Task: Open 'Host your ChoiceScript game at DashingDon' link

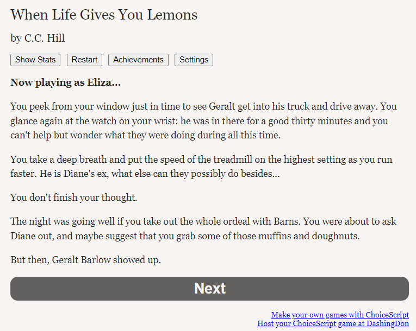Action: [333, 323]
